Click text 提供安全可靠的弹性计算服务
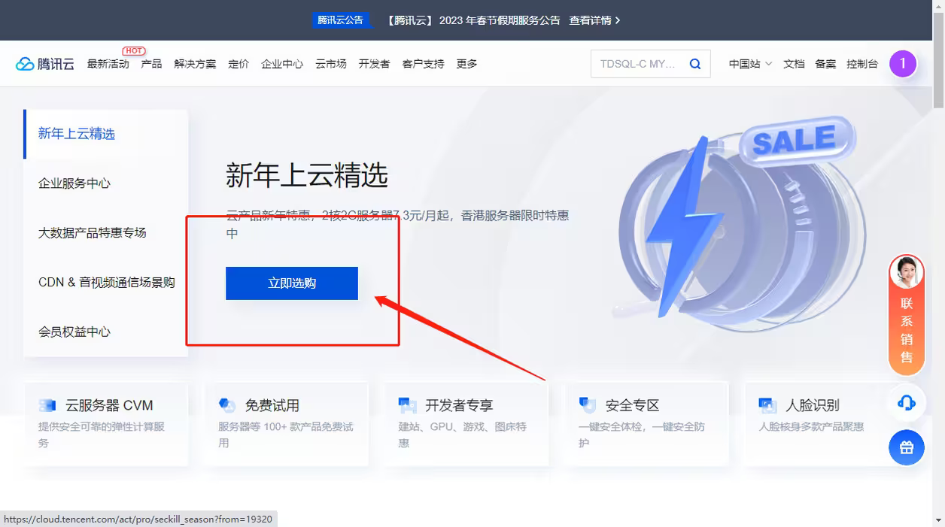Image resolution: width=945 pixels, height=527 pixels. coord(102,435)
